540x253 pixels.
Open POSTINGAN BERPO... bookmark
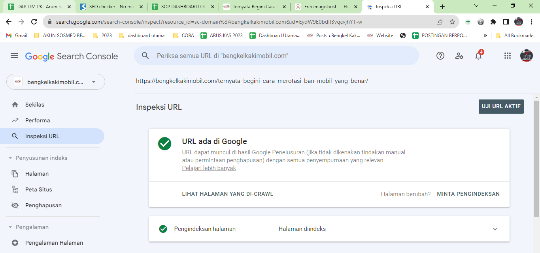tap(440, 36)
